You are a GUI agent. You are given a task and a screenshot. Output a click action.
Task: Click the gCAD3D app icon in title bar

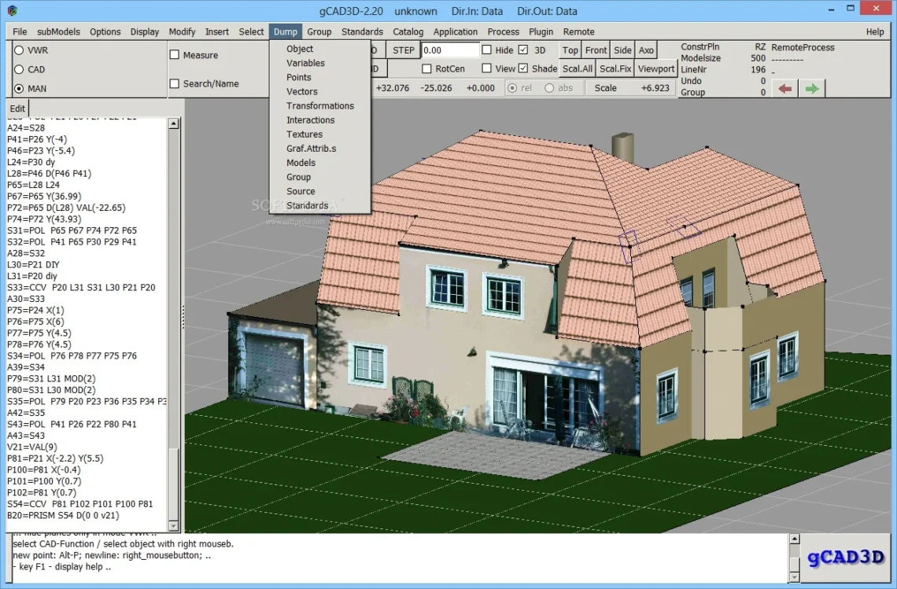tap(10, 11)
